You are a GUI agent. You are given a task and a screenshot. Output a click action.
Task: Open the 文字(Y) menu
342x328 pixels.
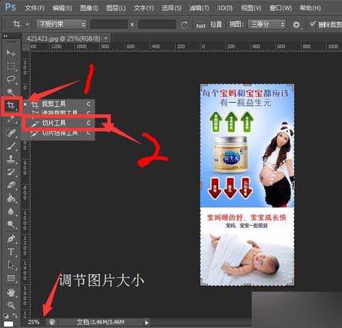(x=144, y=8)
